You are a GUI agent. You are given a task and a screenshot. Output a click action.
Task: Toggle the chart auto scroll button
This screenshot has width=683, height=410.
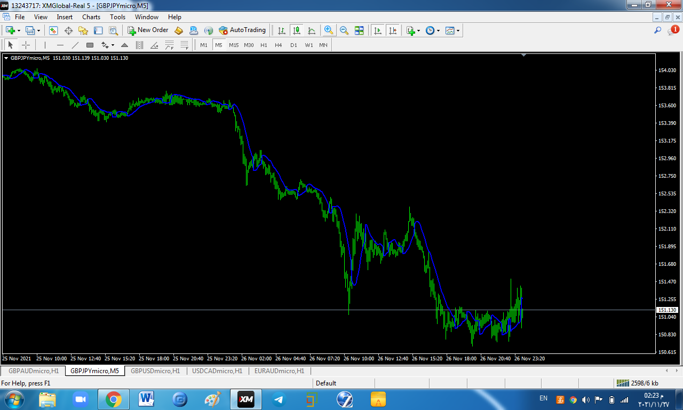point(378,30)
